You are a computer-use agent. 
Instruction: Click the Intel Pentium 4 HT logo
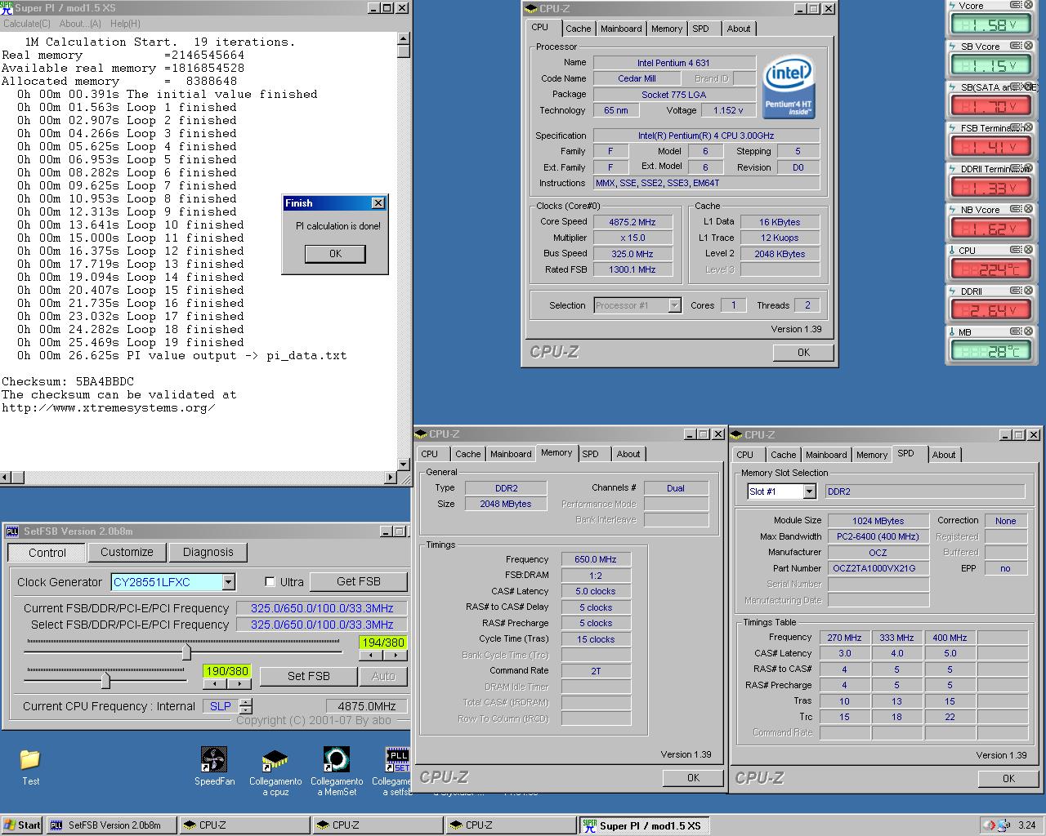(788, 87)
